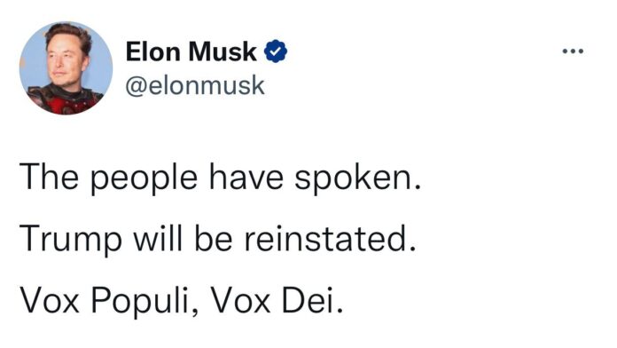
Task: Click the word 'Populi' in the tweet
Action: coord(143,302)
